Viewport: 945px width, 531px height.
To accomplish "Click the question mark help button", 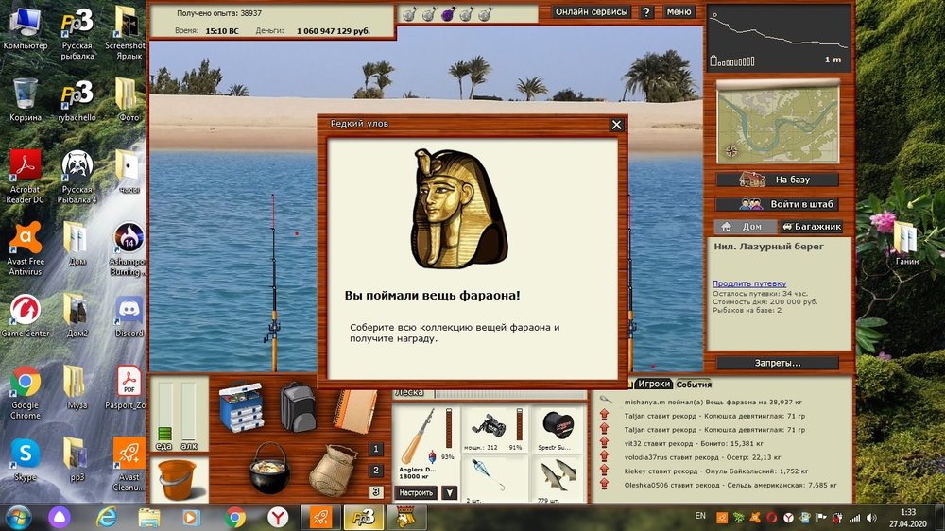I will pyautogui.click(x=646, y=12).
